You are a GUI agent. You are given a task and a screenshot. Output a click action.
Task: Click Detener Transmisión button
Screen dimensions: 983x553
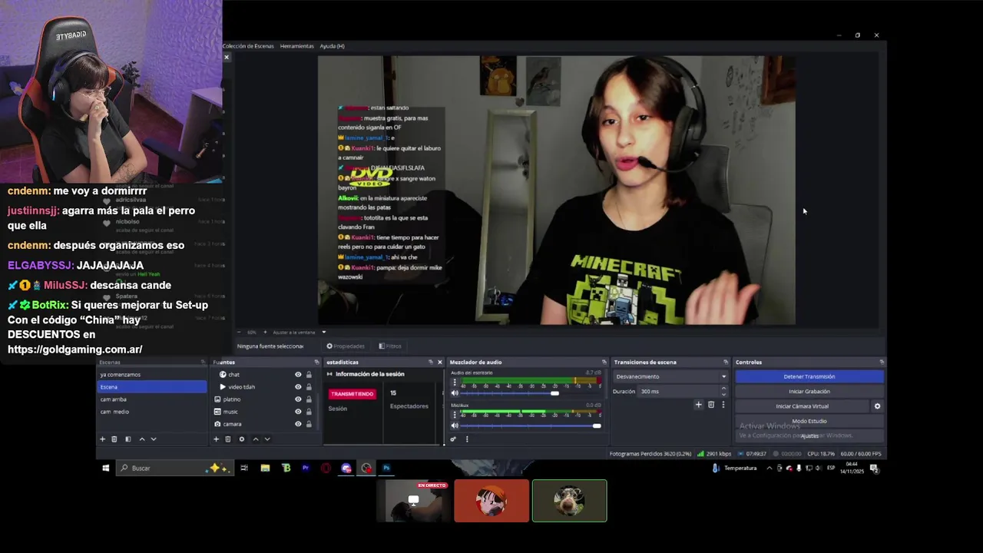coord(809,376)
